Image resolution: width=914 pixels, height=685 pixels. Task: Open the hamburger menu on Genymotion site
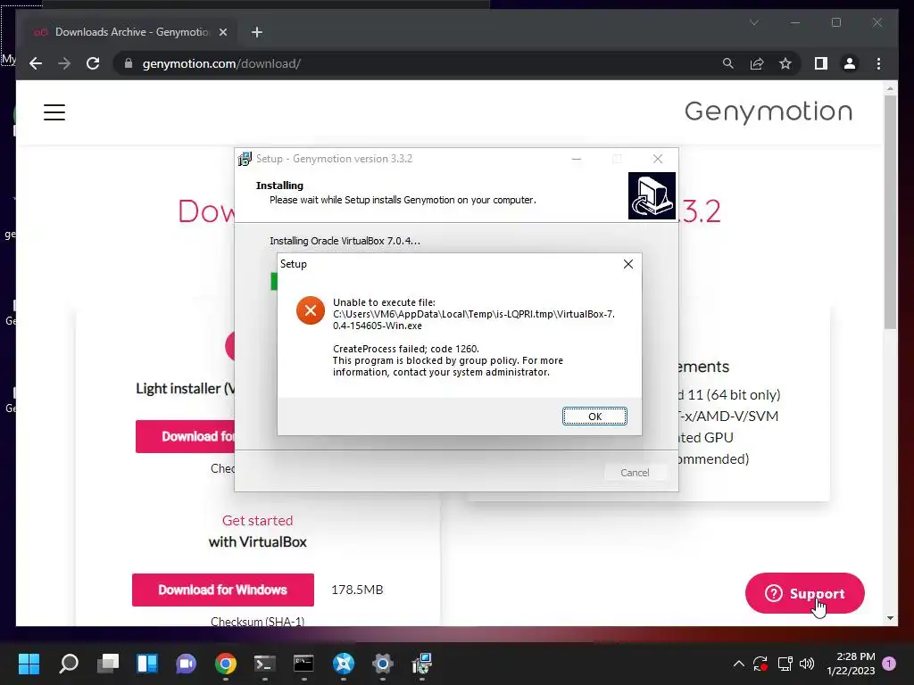point(54,111)
